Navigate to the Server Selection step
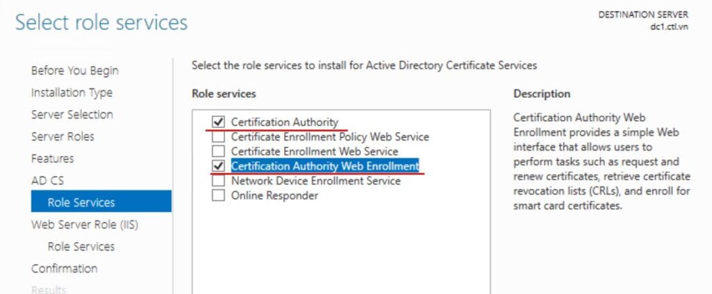712x294 pixels. click(x=72, y=115)
